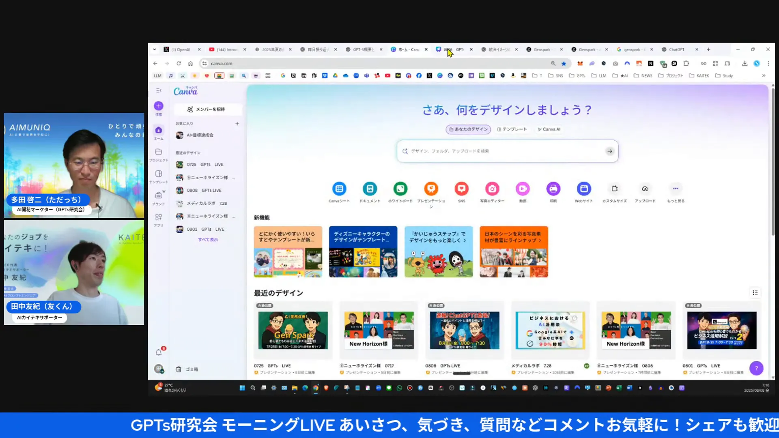
Task: Click the canva.com address bar
Action: [377, 64]
